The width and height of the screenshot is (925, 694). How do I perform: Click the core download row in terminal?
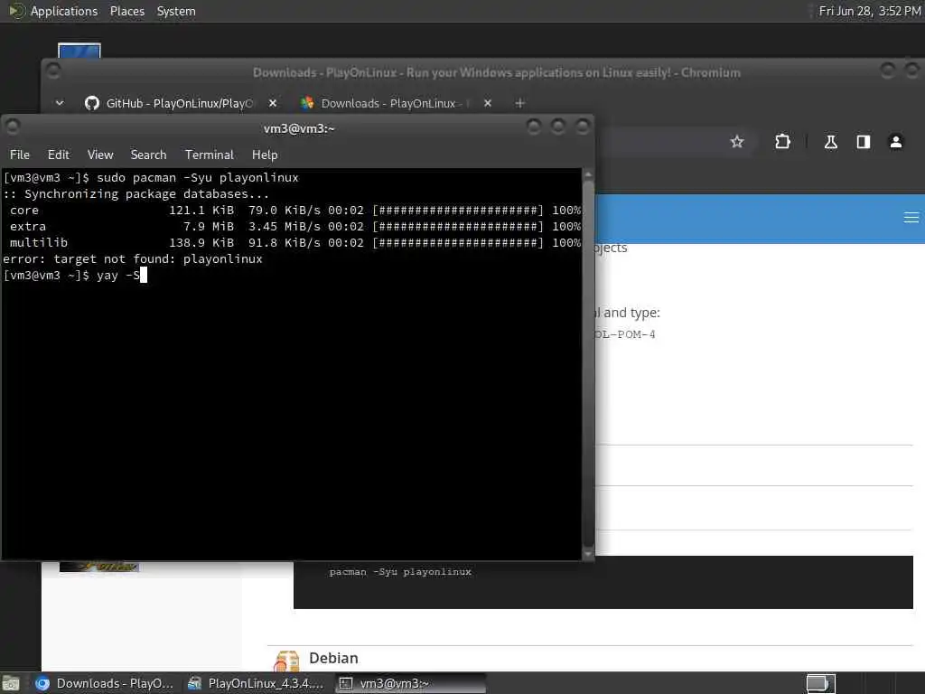coord(292,210)
